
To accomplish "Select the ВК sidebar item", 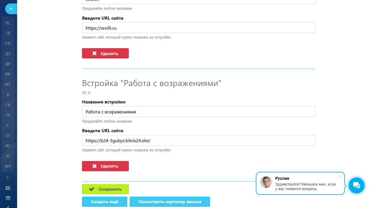I will coord(8,74).
